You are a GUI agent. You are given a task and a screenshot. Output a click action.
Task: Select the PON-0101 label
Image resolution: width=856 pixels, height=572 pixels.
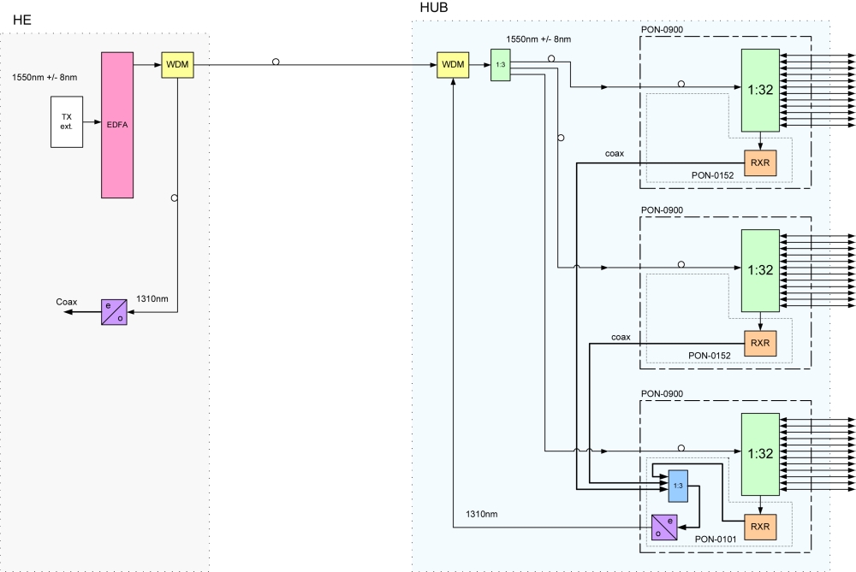pos(716,540)
